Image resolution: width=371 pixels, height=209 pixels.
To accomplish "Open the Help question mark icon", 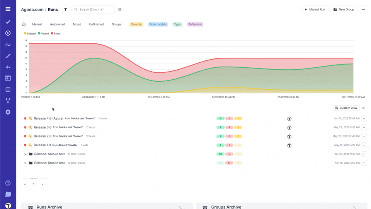I will point(8,183).
